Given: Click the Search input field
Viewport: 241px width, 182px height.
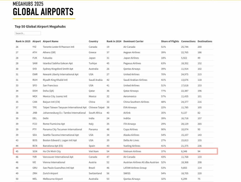Looking at the screenshot, I should tap(28, 33).
